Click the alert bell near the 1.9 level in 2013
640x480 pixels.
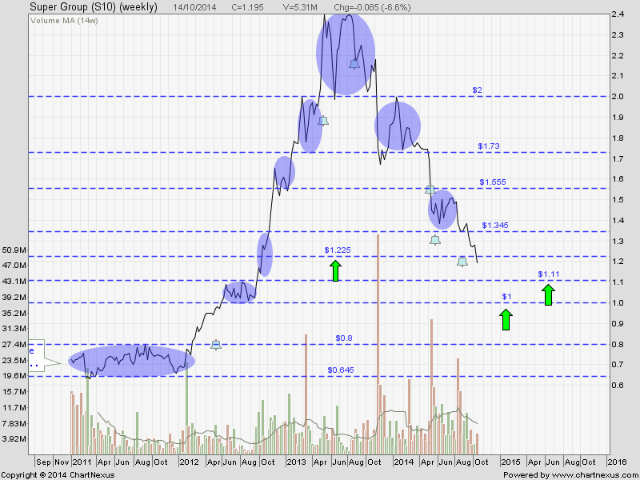323,121
